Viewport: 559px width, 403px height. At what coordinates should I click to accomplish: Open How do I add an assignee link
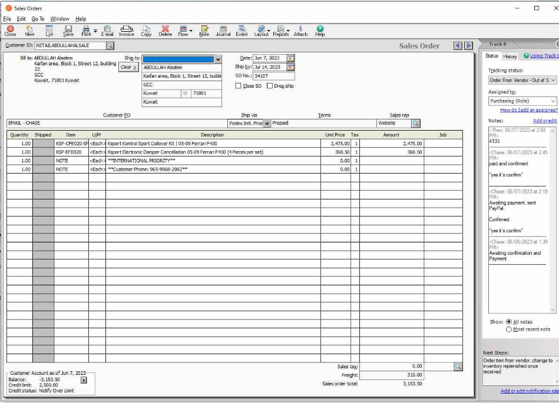coord(529,110)
